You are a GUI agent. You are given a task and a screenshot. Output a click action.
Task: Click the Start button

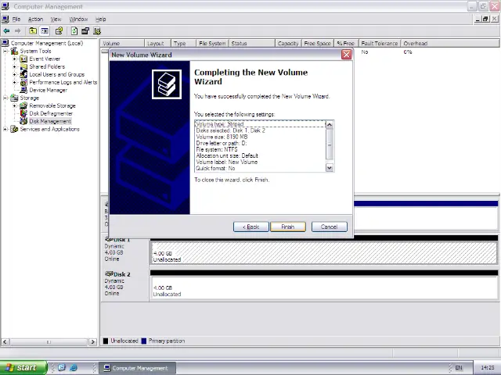tap(20, 367)
